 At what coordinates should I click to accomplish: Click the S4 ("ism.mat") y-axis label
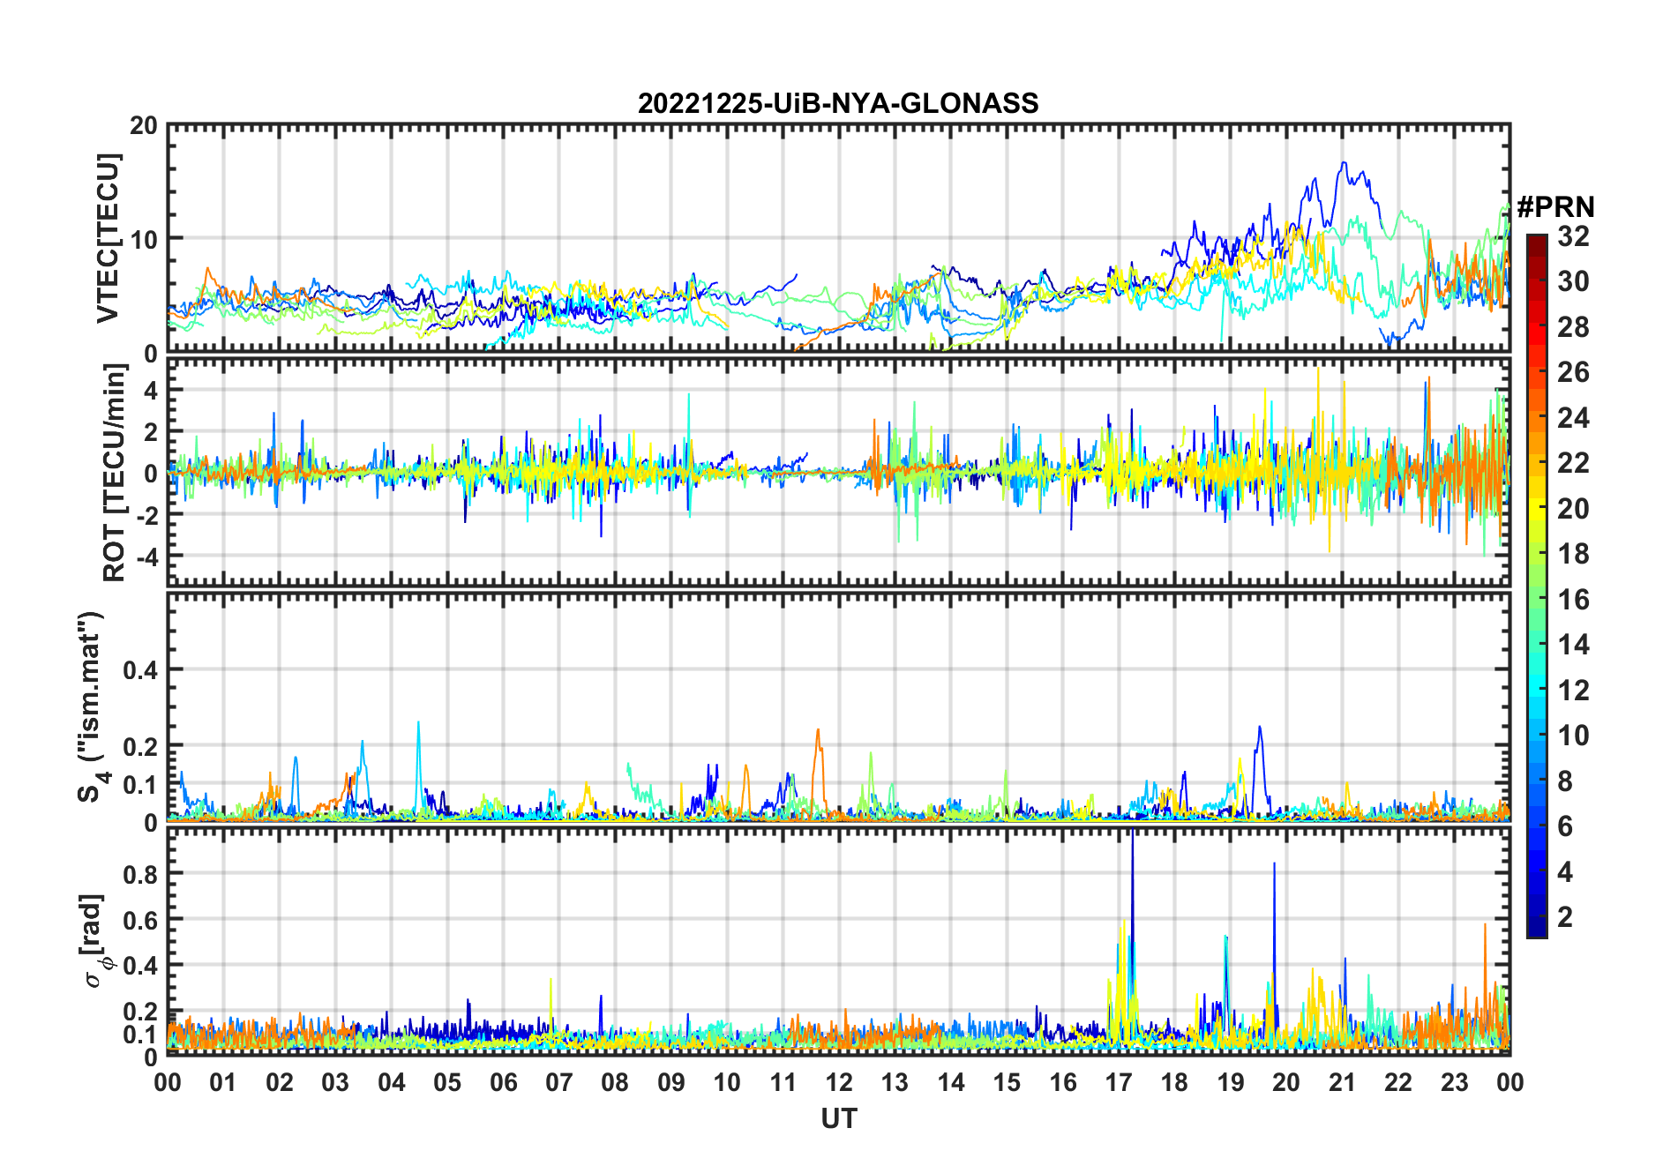pos(92,706)
